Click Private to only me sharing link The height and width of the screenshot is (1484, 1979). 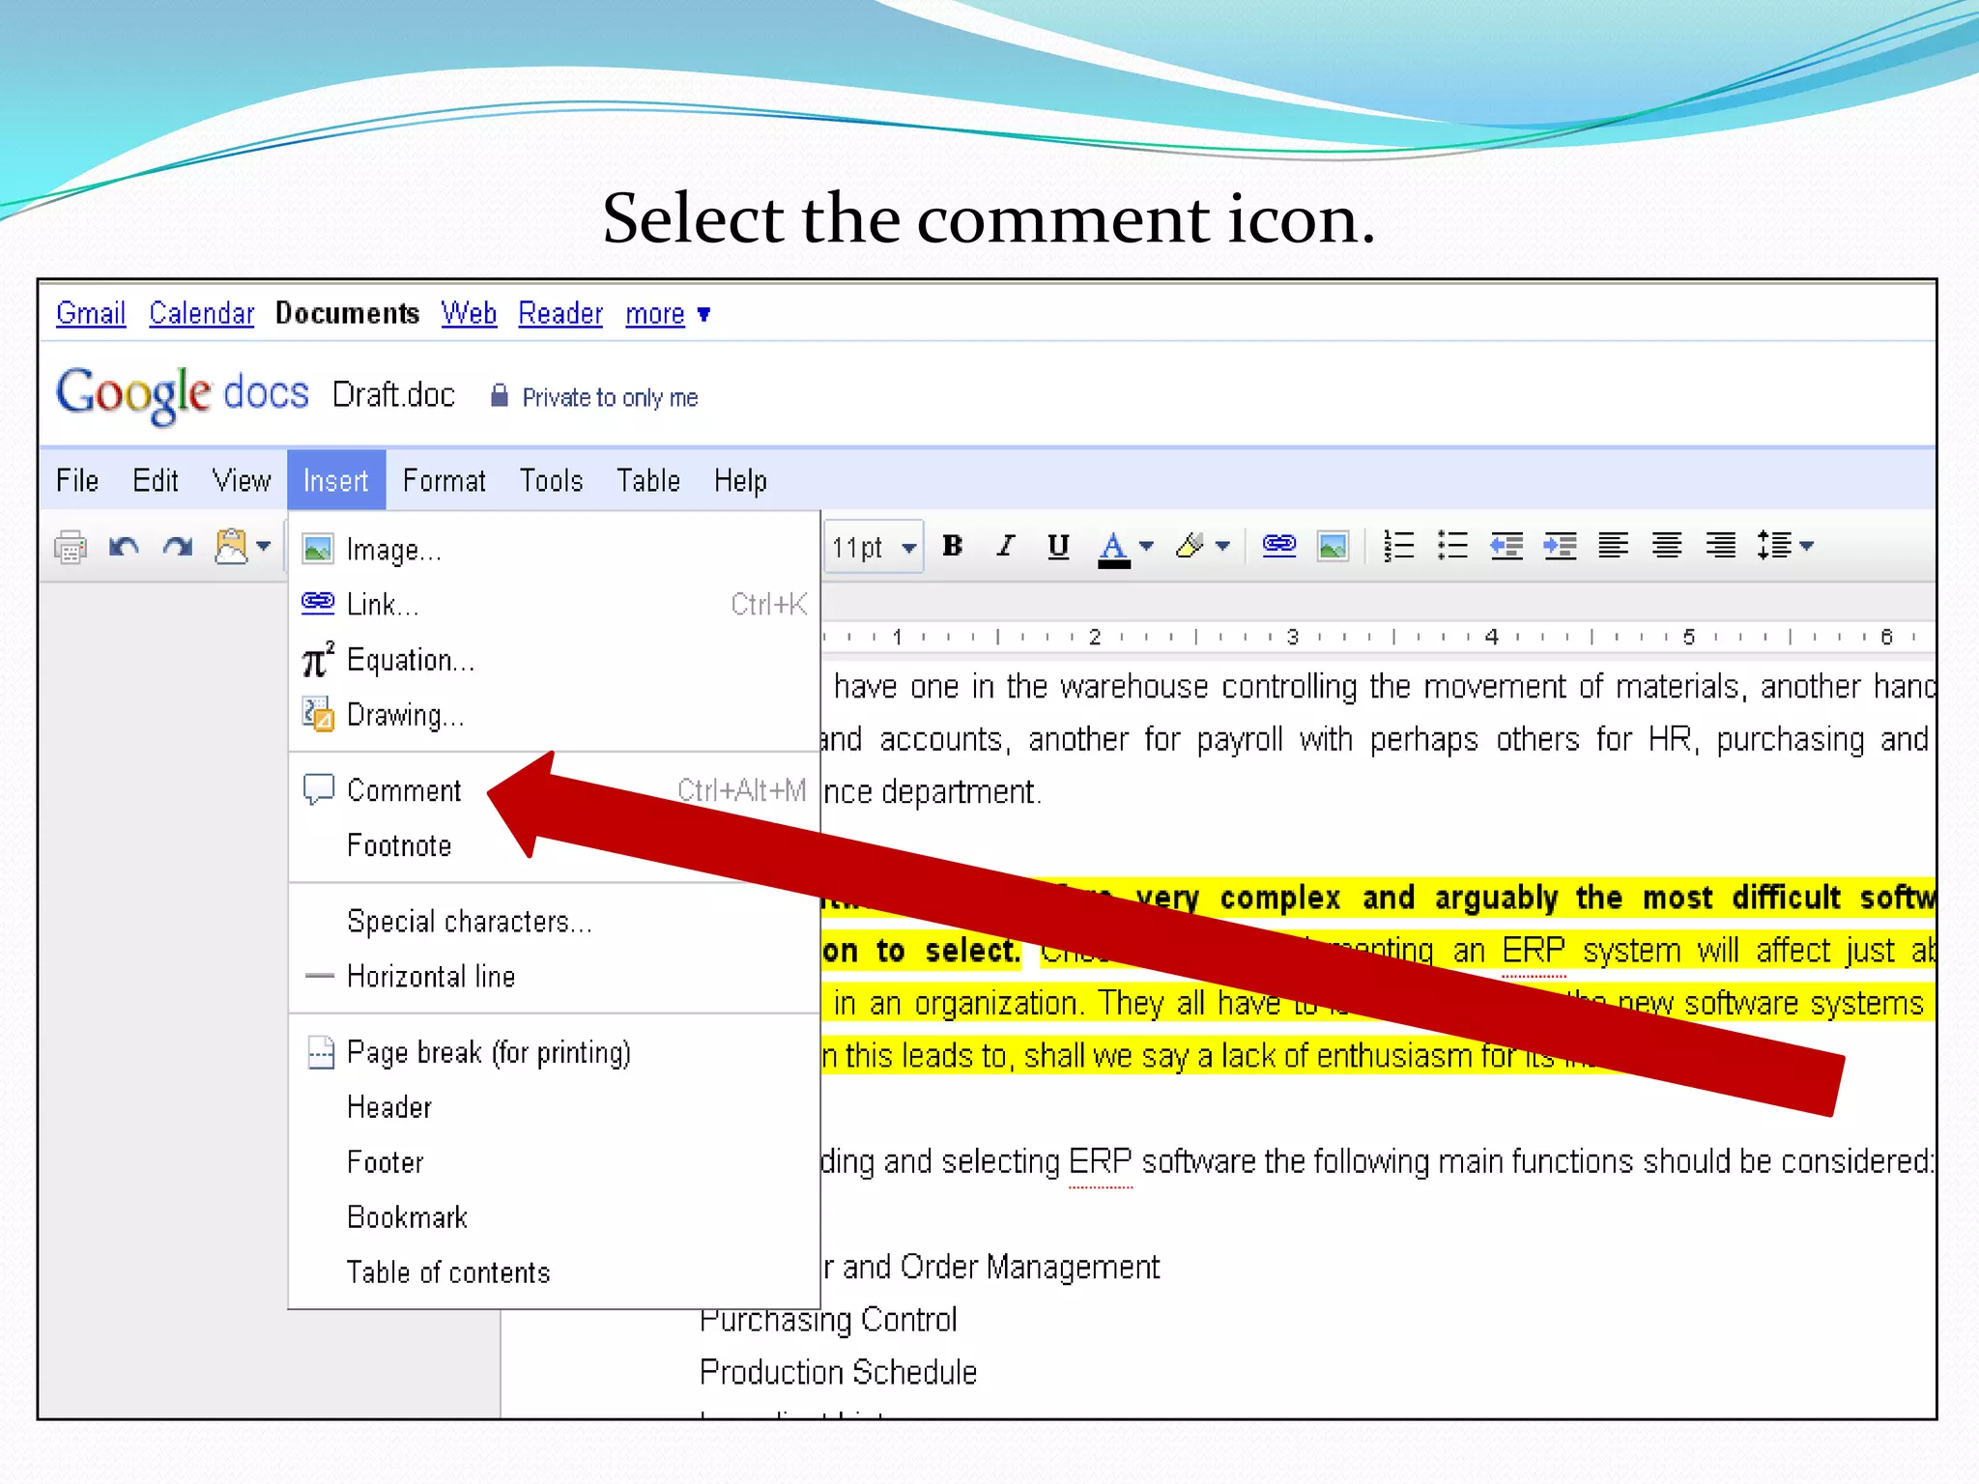[610, 397]
